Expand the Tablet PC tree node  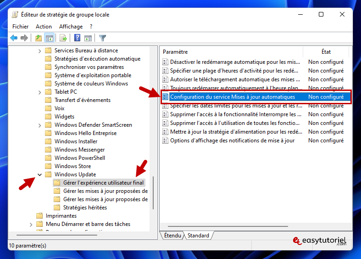(x=39, y=92)
